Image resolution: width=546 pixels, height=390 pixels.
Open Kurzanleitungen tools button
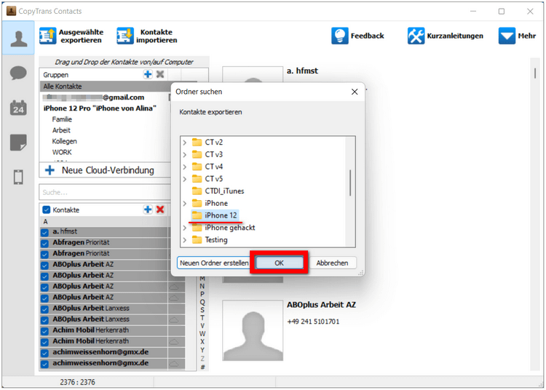coord(446,36)
